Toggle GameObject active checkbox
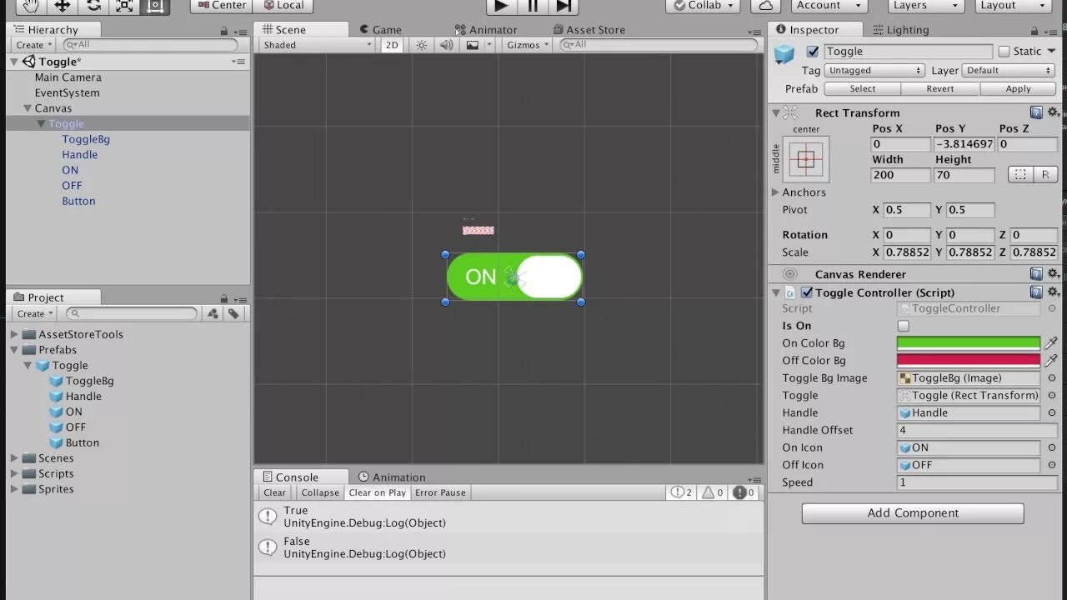This screenshot has height=600, width=1067. (x=813, y=52)
